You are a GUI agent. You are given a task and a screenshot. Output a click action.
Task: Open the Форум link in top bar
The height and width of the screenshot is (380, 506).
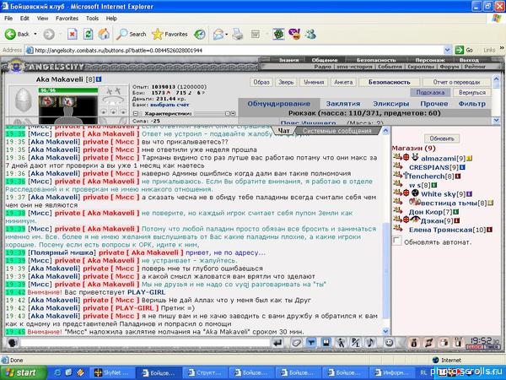pyautogui.click(x=449, y=67)
